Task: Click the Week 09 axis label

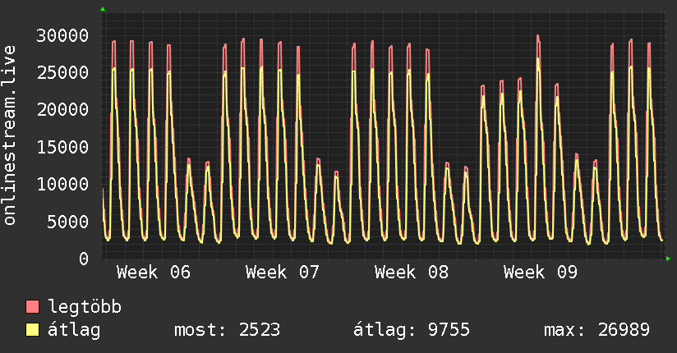Action: (541, 273)
